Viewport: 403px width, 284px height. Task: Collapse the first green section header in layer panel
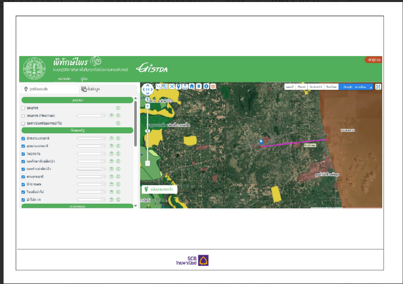point(77,100)
